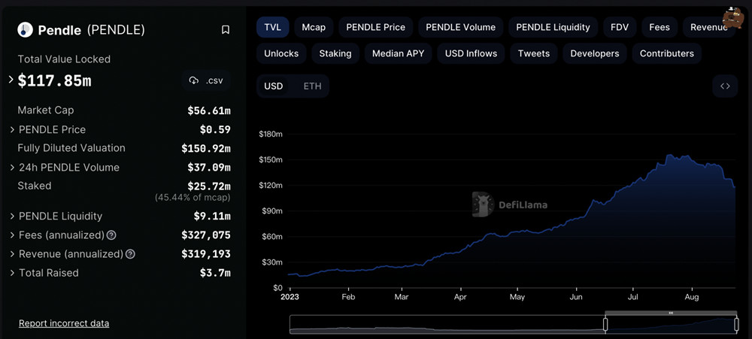This screenshot has width=752, height=339.
Task: Expand the 24h PENDLE Volume row
Action: point(12,168)
